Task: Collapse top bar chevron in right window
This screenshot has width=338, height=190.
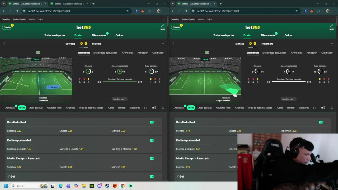Action: pos(332,19)
